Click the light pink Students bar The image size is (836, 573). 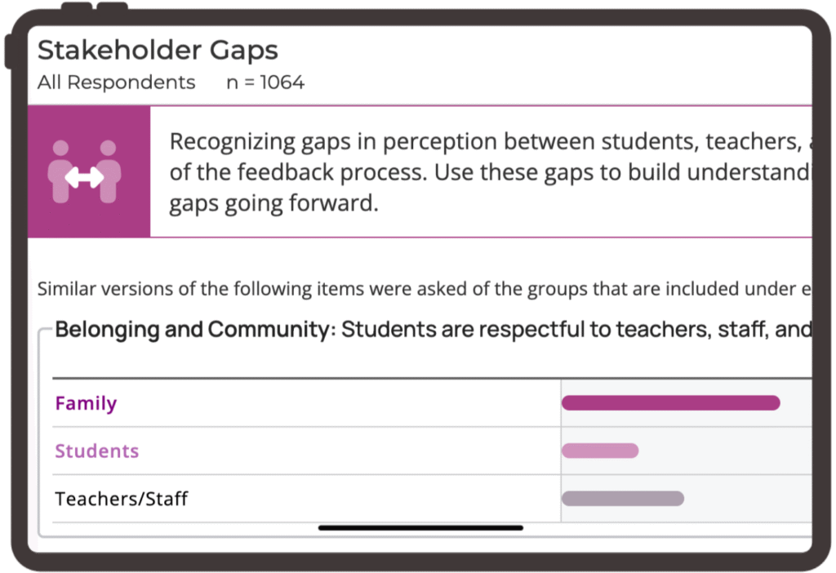click(600, 451)
